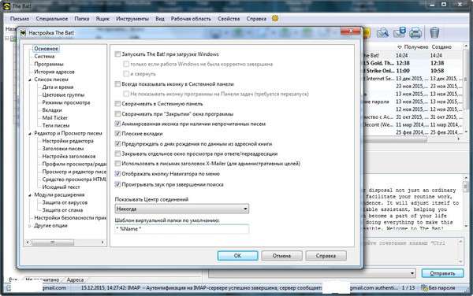This screenshot has width=473, height=296.
Task: Expand the Другие опции tree node
Action: pyautogui.click(x=30, y=226)
